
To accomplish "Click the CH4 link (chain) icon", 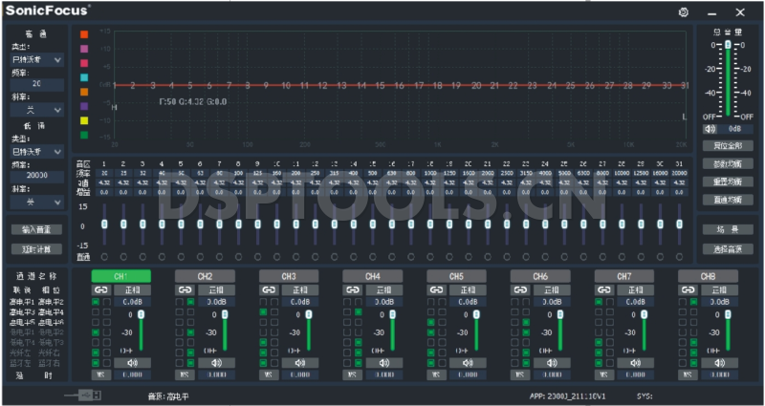I will tap(352, 290).
